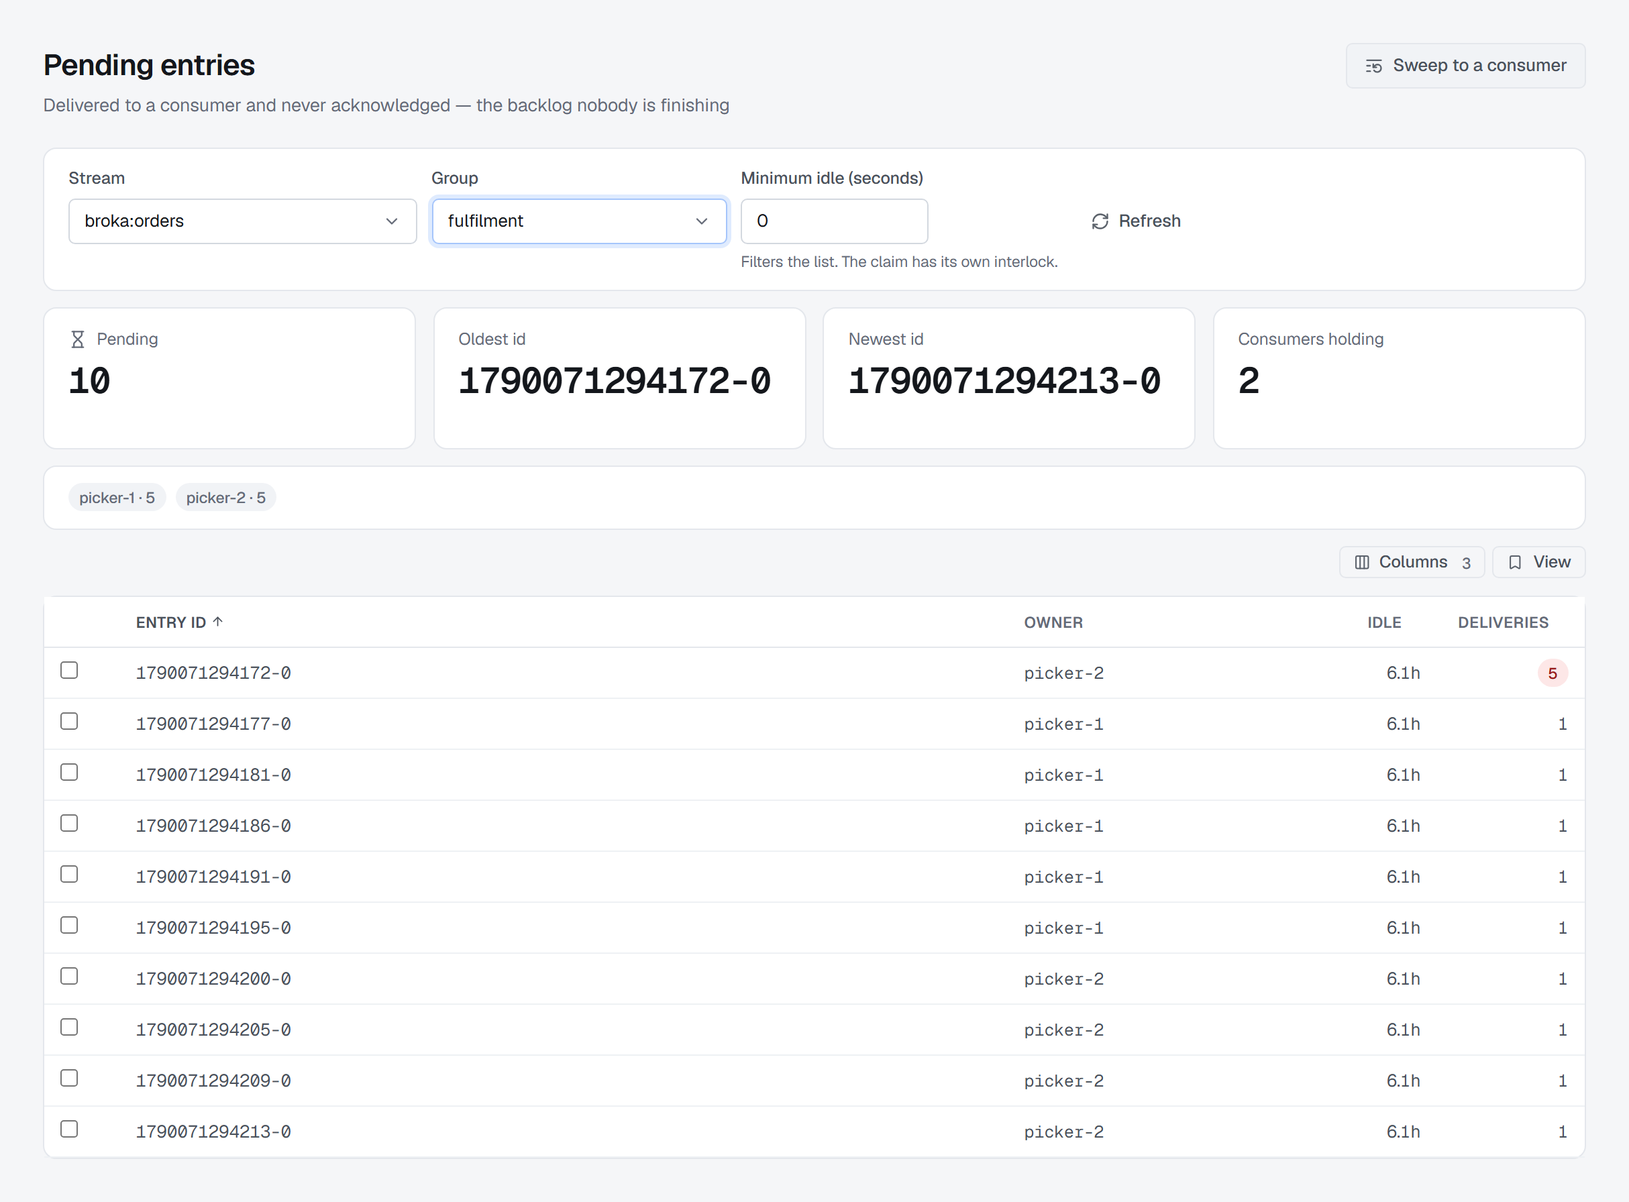
Task: Sort by the DELIVERIES column header
Action: tap(1503, 622)
